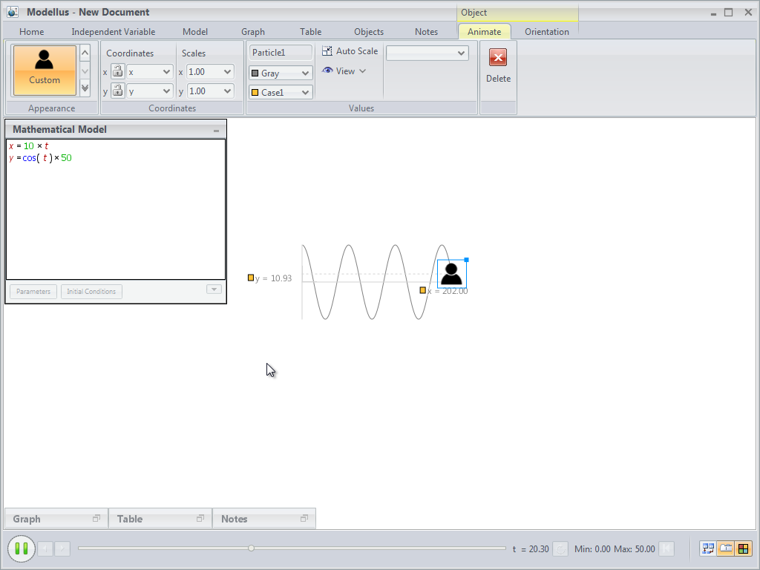This screenshot has width=760, height=570.
Task: Click the Particle1 name field
Action: coord(281,53)
